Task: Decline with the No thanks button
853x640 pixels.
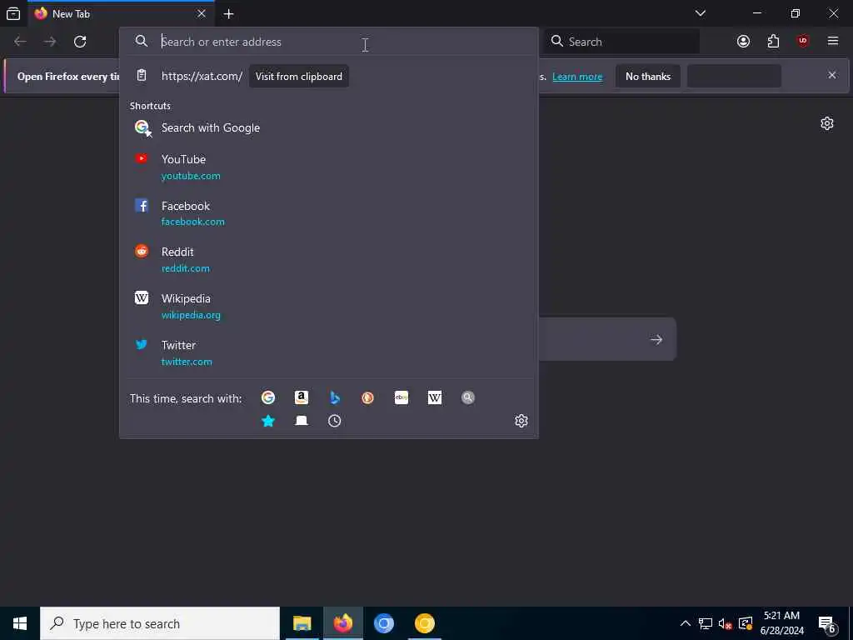Action: click(648, 76)
